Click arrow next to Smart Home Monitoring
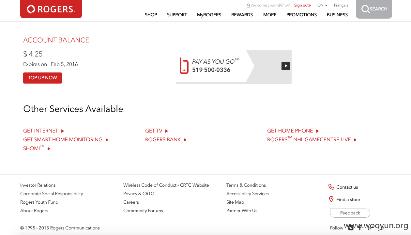The width and height of the screenshot is (411, 235). point(107,140)
